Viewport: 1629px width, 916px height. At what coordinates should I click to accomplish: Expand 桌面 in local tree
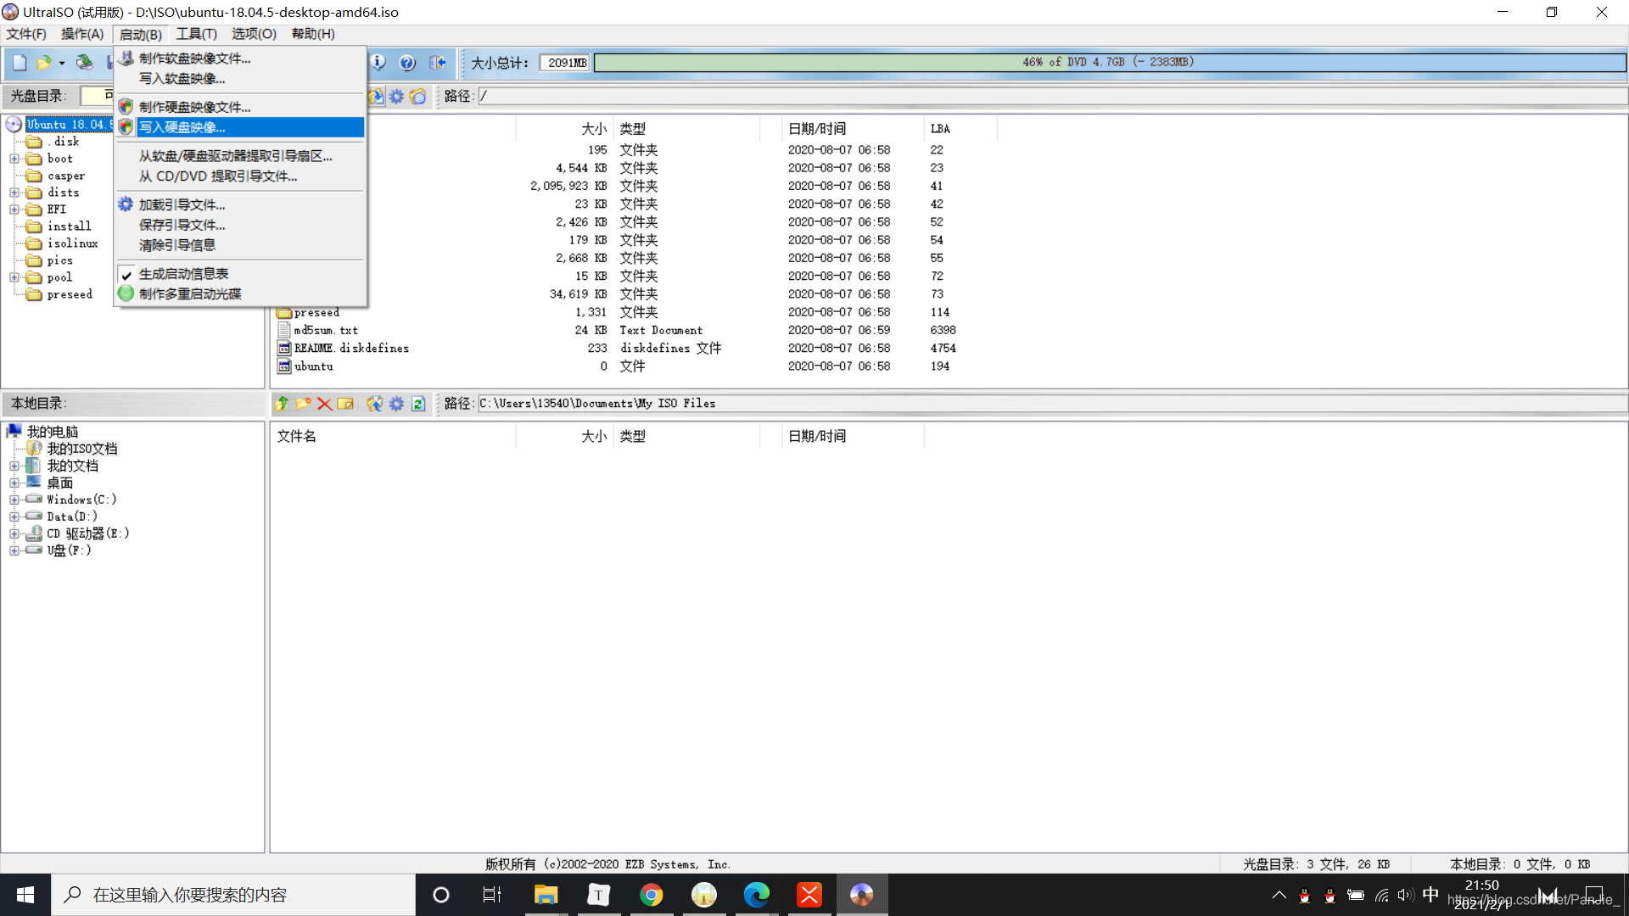[x=14, y=483]
